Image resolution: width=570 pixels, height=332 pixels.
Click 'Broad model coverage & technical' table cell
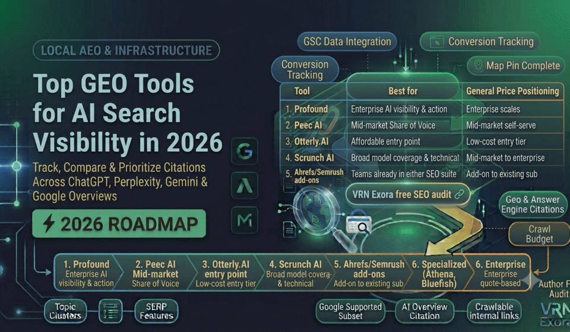[404, 158]
